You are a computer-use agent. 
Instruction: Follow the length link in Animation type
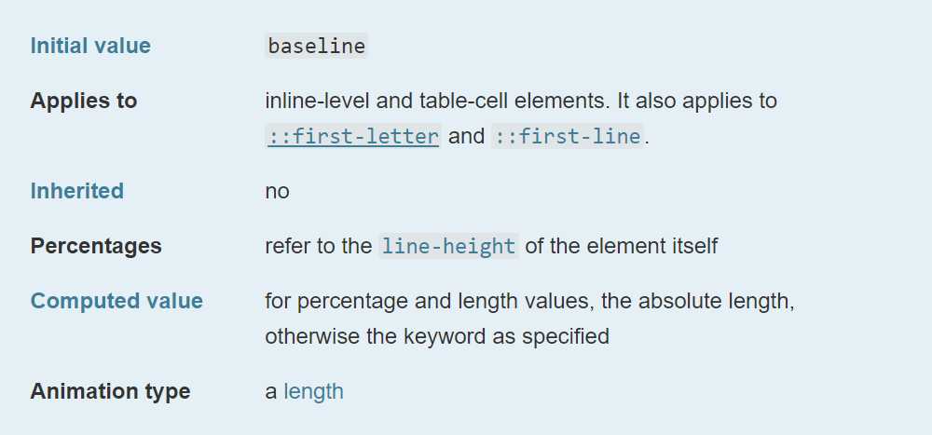click(313, 391)
